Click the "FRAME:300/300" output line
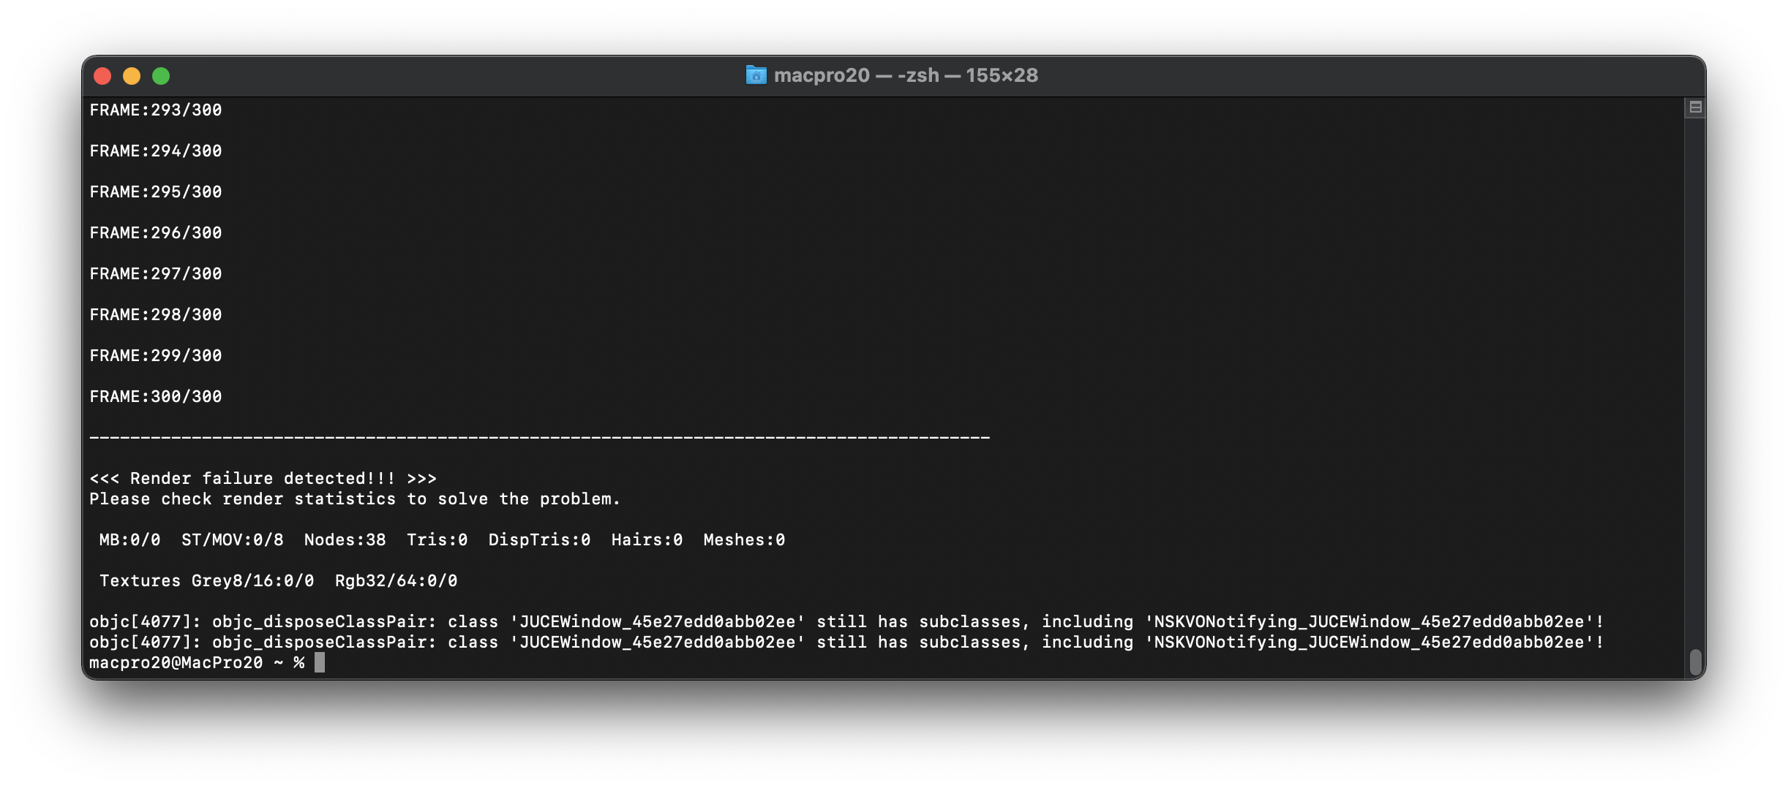 pyautogui.click(x=156, y=397)
